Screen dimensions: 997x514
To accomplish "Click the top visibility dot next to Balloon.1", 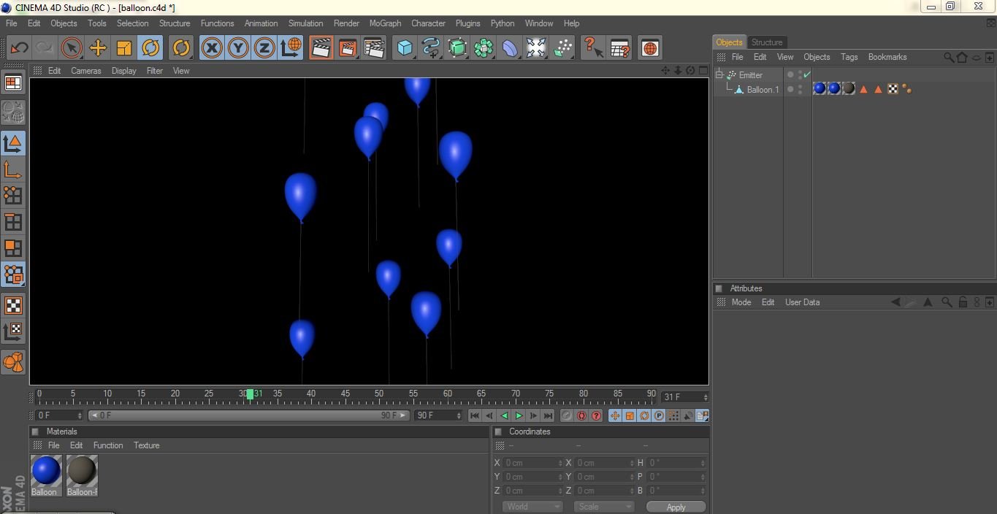I will (800, 85).
